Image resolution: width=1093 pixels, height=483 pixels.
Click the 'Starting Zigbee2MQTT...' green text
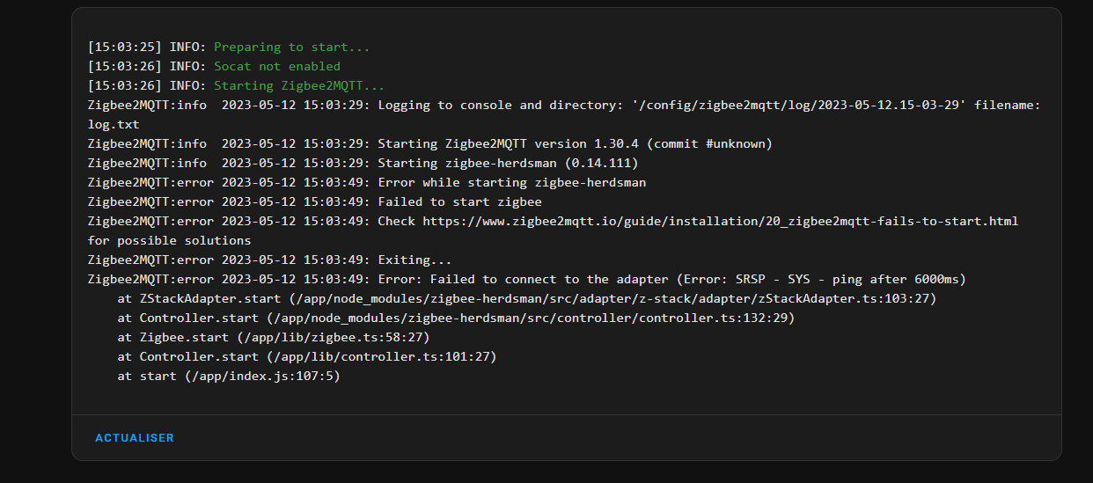[x=299, y=85]
